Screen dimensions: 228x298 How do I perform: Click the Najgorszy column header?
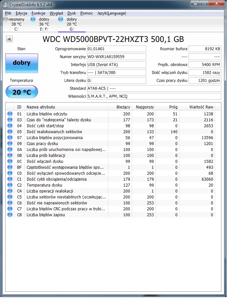[144, 107]
